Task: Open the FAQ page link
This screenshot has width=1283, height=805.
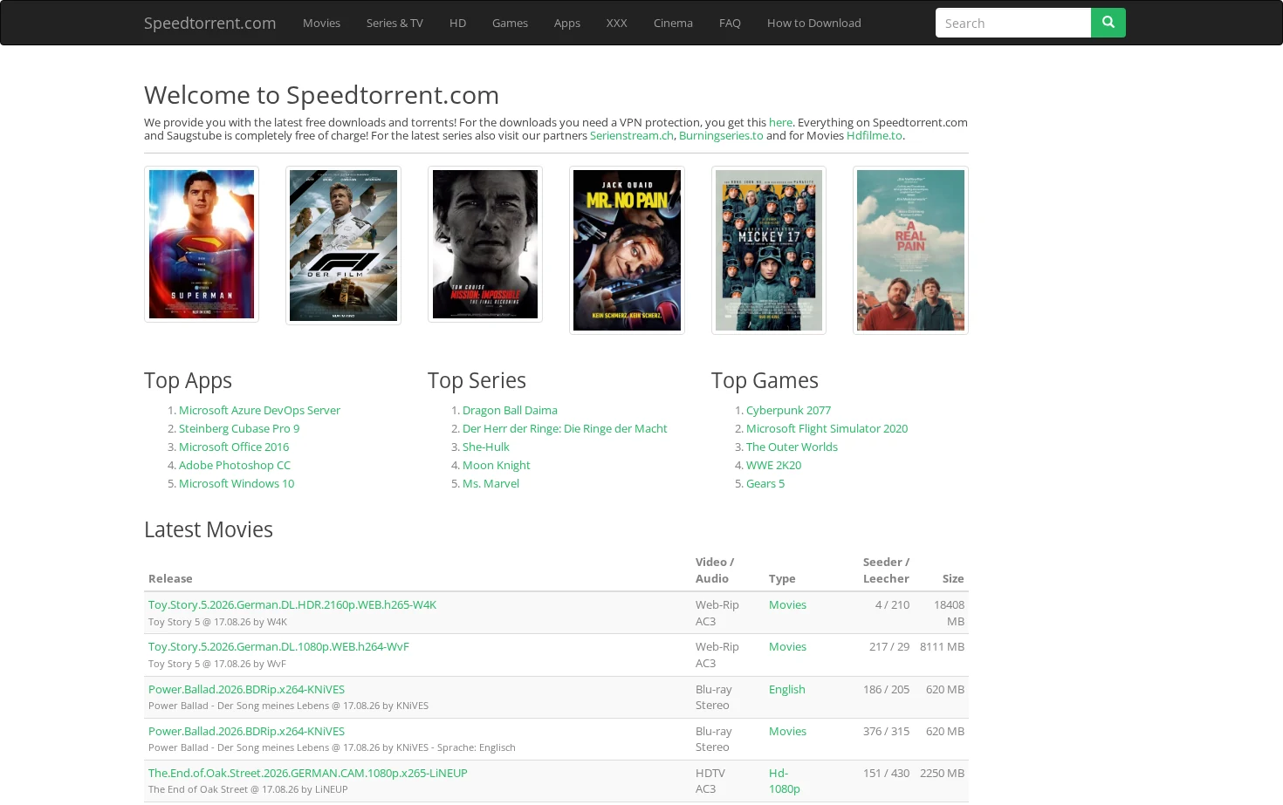Action: tap(730, 23)
